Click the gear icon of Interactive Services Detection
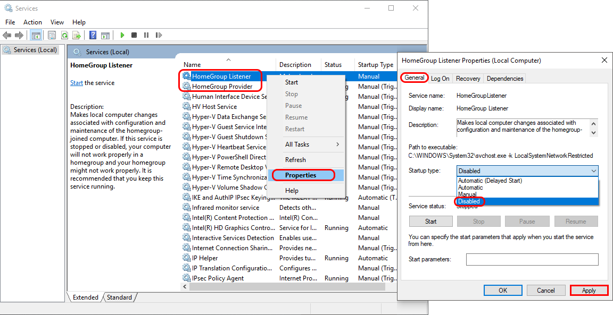613x315 pixels. point(187,238)
